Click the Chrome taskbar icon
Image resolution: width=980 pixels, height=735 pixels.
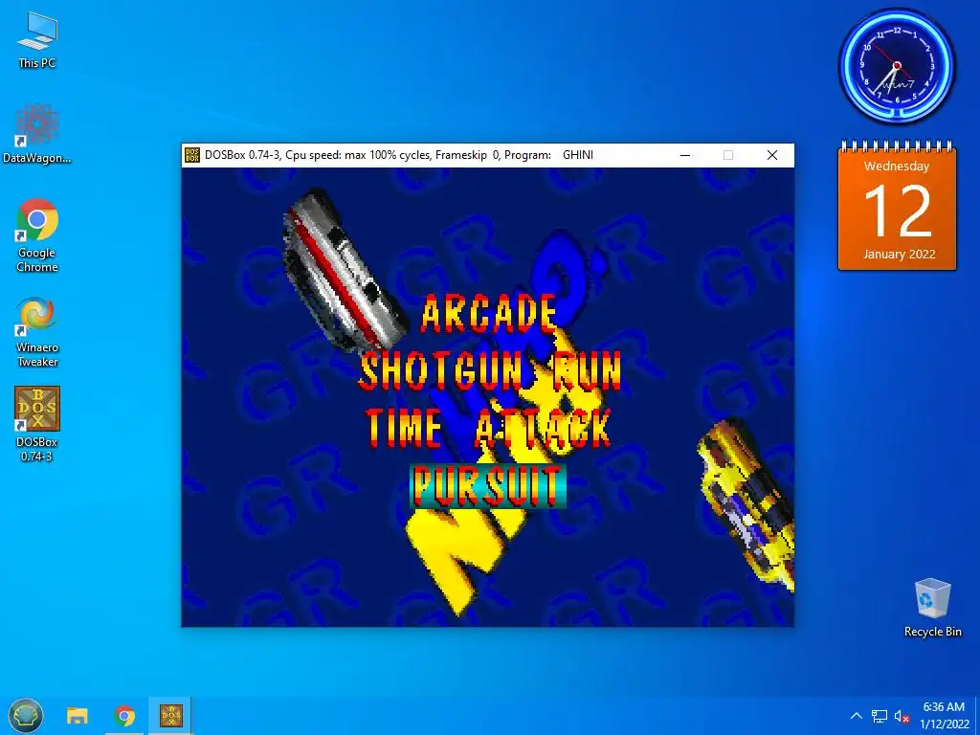coord(124,716)
